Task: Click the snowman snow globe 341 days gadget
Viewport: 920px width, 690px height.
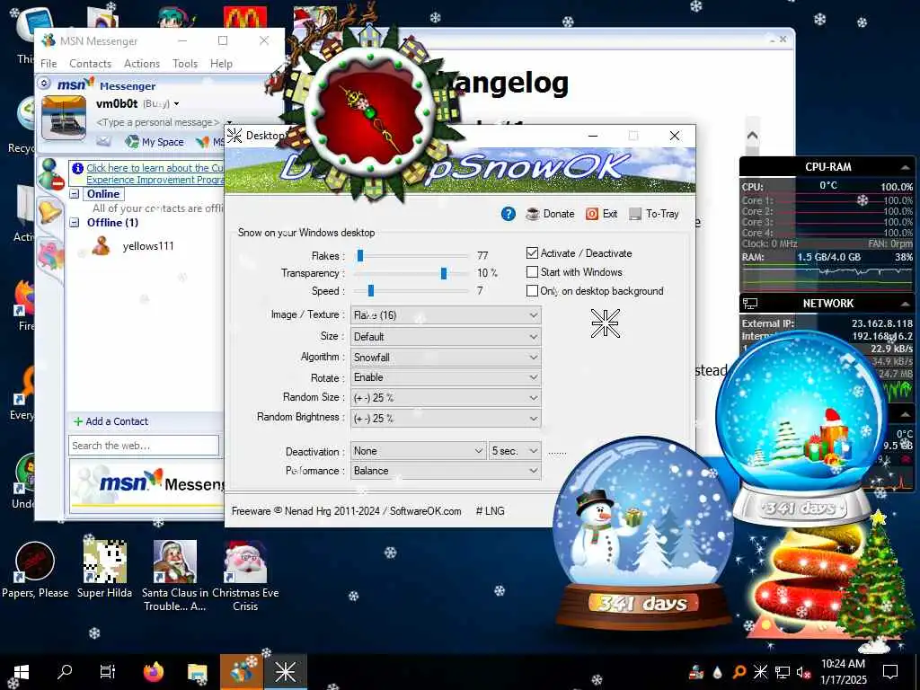Action: point(643,533)
